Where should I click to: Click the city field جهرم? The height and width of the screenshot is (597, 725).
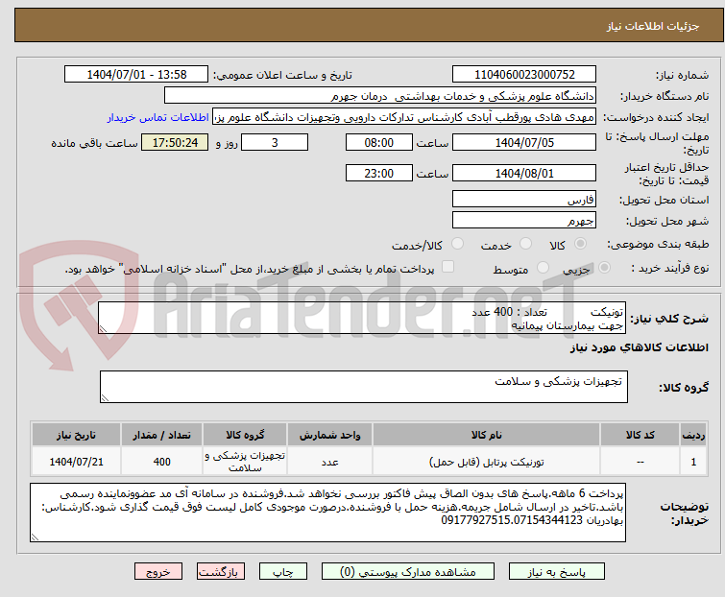(x=524, y=221)
